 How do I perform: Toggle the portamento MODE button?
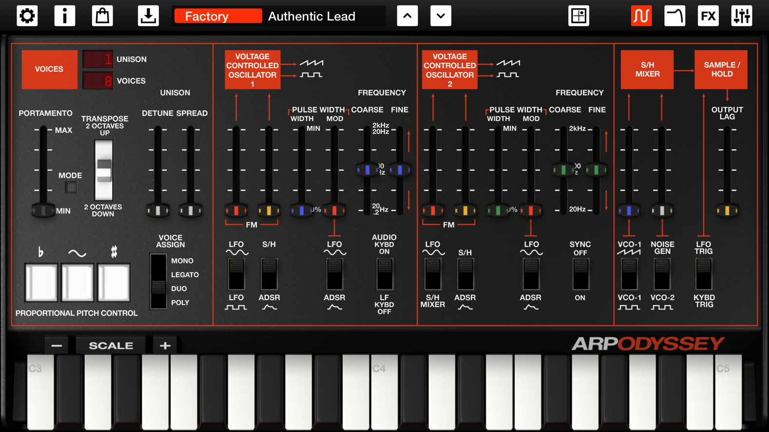[71, 187]
